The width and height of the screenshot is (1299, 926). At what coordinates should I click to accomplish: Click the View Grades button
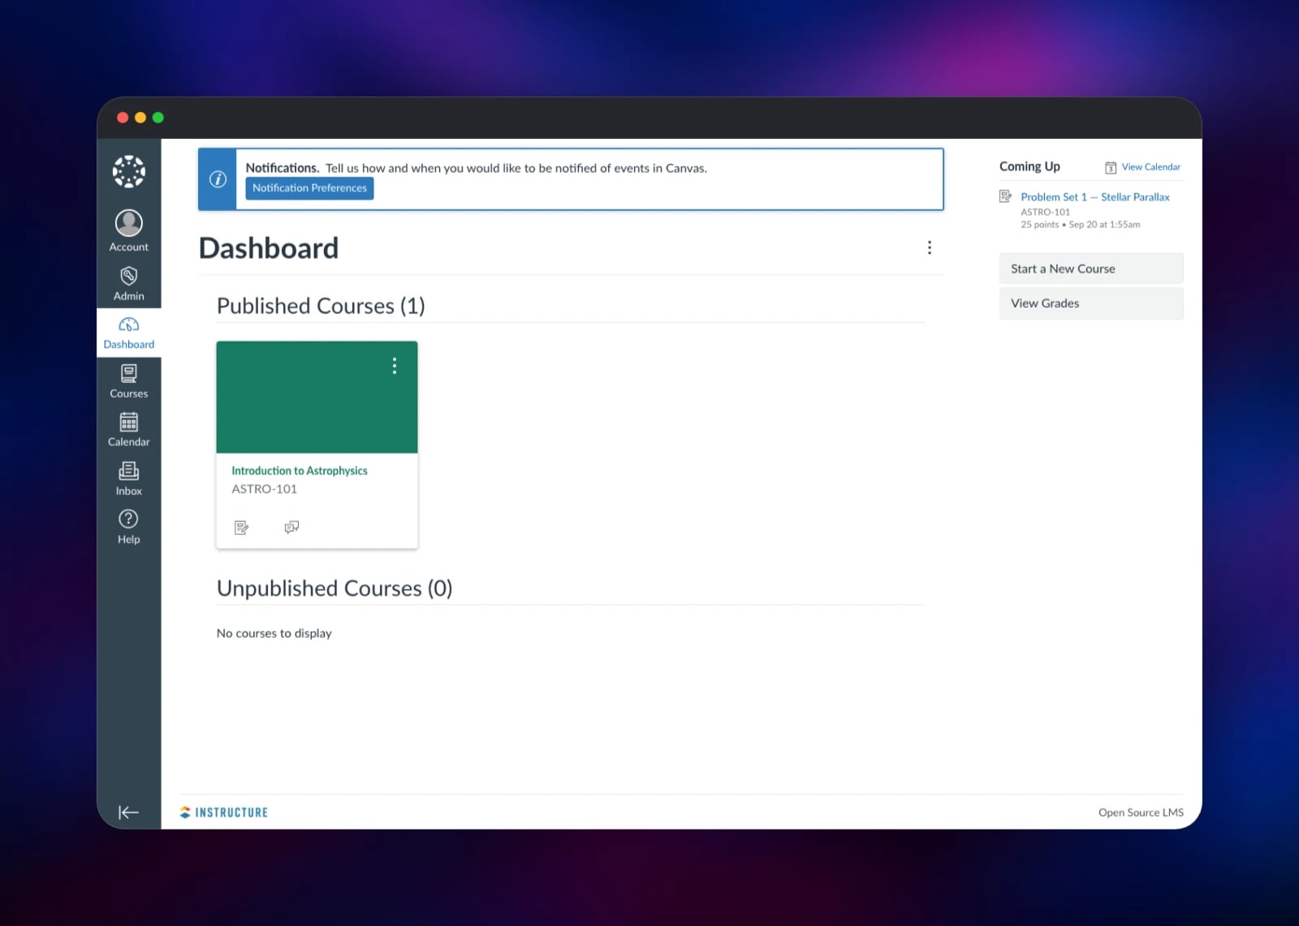click(1091, 304)
